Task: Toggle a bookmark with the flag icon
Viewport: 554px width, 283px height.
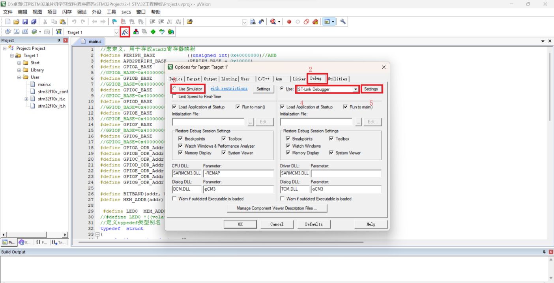Action: [114, 22]
